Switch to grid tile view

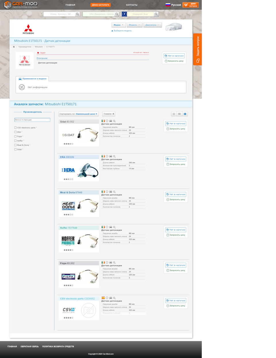[x=179, y=114]
